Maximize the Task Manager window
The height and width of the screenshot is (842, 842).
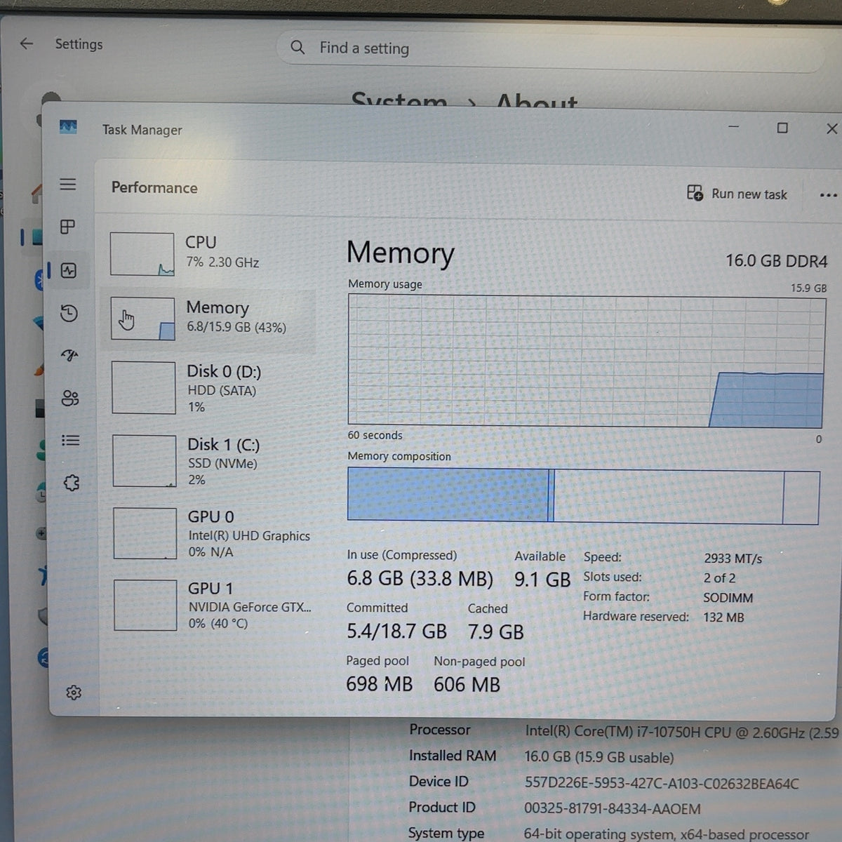(x=782, y=128)
